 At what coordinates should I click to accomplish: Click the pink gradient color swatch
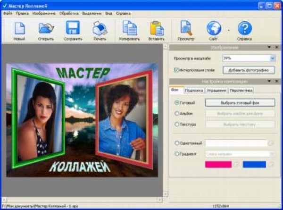218,164
